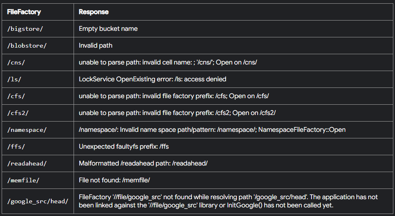Viewport: 395px width, 216px height.
Task: Click the 'Empty bucket name' response
Action: 109,29
